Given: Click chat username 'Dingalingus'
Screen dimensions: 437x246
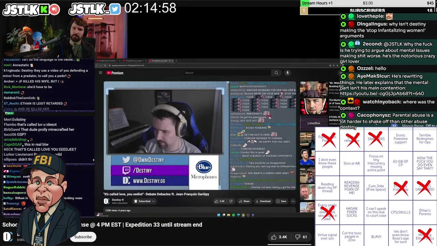Looking at the screenshot, I should click(x=372, y=24).
